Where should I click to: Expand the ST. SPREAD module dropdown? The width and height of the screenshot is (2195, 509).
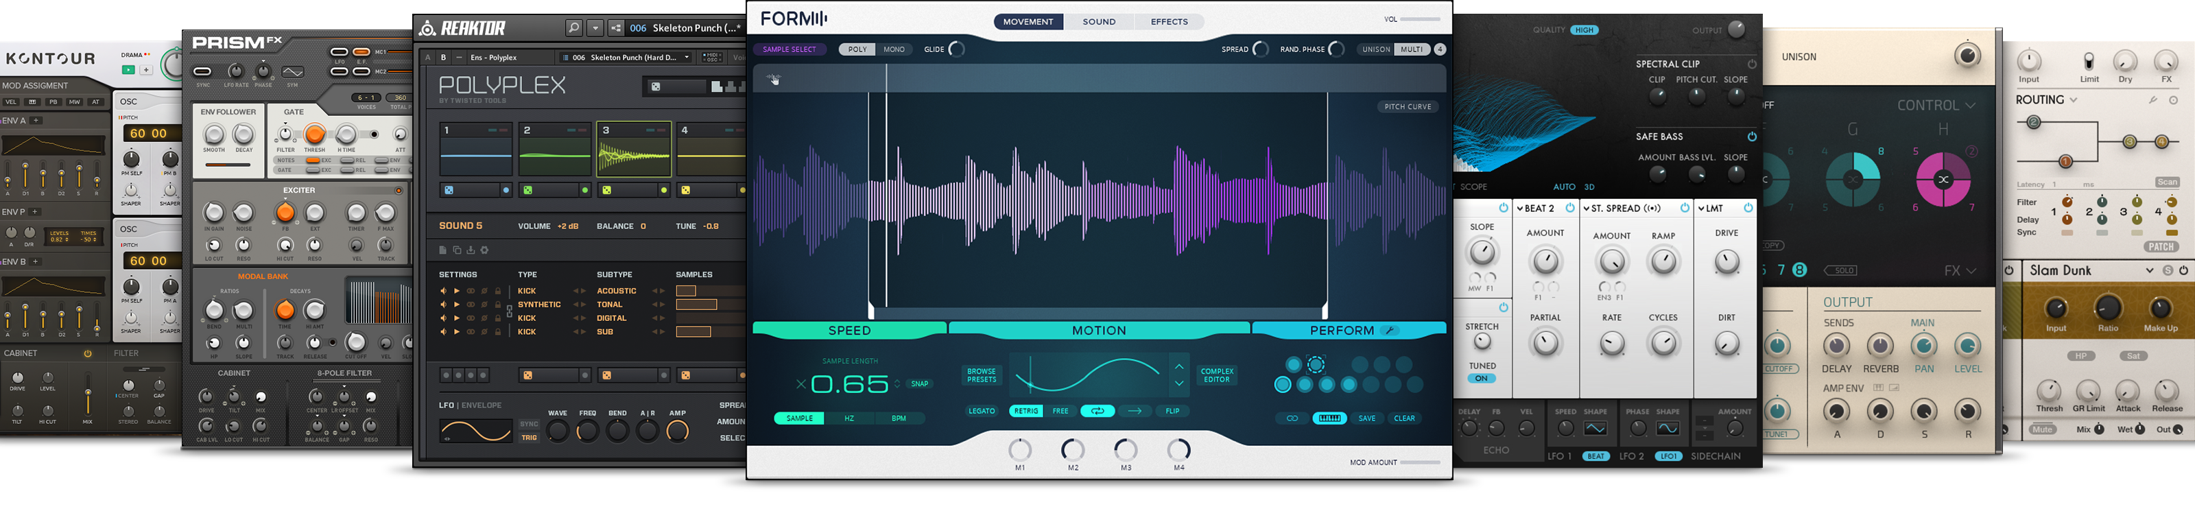pyautogui.click(x=1587, y=208)
